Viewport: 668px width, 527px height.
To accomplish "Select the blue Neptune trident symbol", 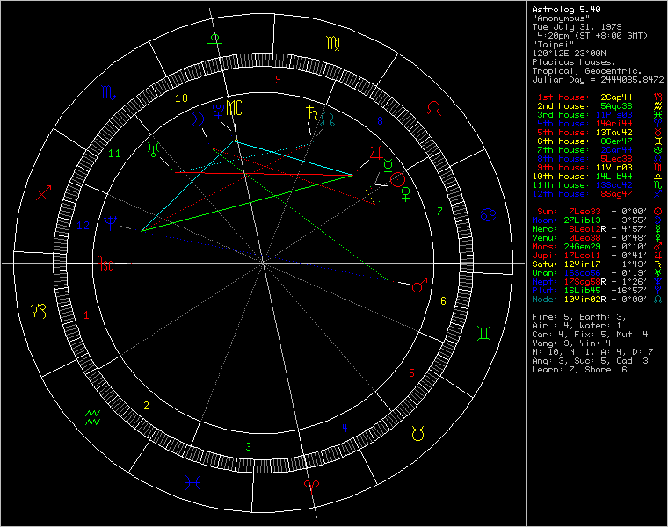I will (x=111, y=223).
